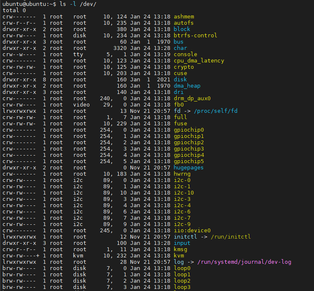Screen dimensions: 314x291
Task: Select the cpu_dma_latency entry name
Action: pyautogui.click(x=199, y=60)
